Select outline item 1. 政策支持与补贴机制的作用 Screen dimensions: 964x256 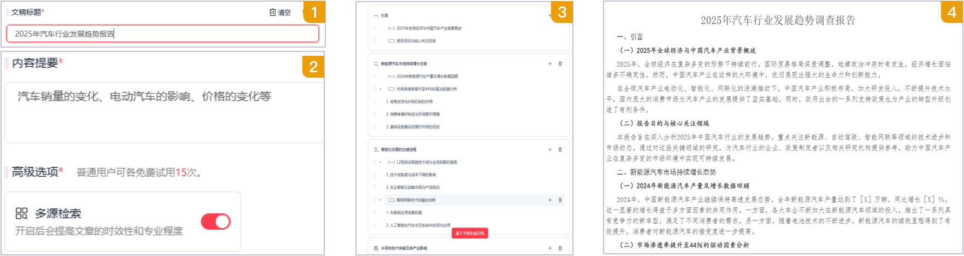point(409,102)
